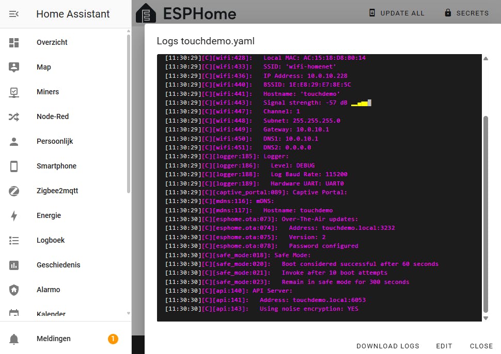Click the Update All download icon

coord(372,13)
